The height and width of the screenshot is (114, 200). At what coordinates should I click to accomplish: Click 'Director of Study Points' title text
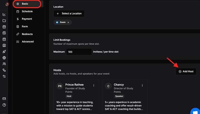coord(123,90)
